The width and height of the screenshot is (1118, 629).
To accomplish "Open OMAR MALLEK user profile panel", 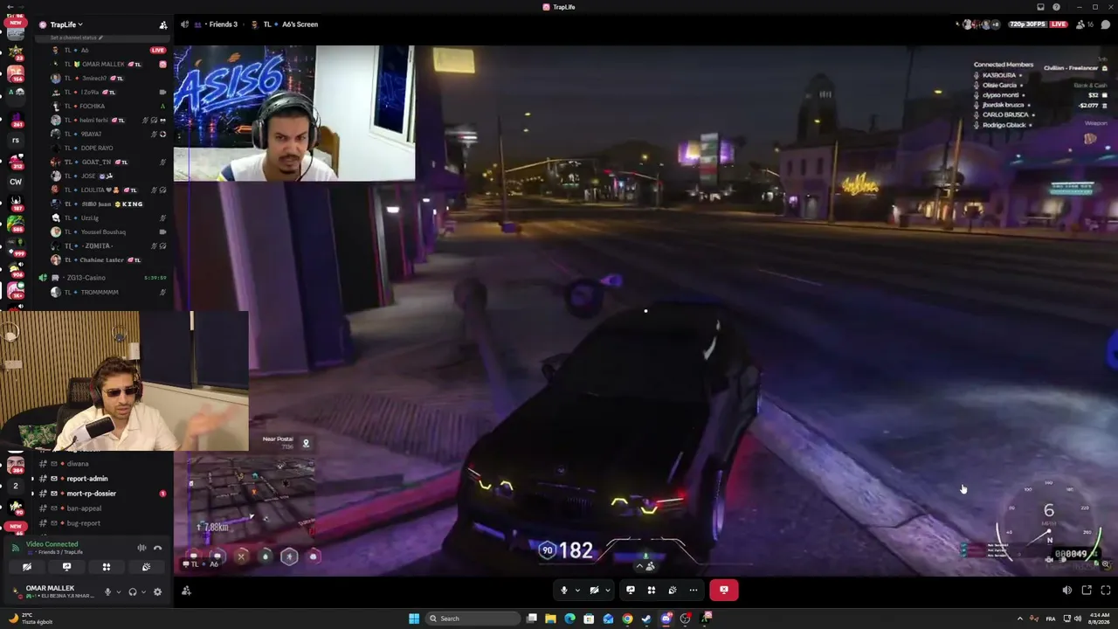I will pyautogui.click(x=52, y=591).
